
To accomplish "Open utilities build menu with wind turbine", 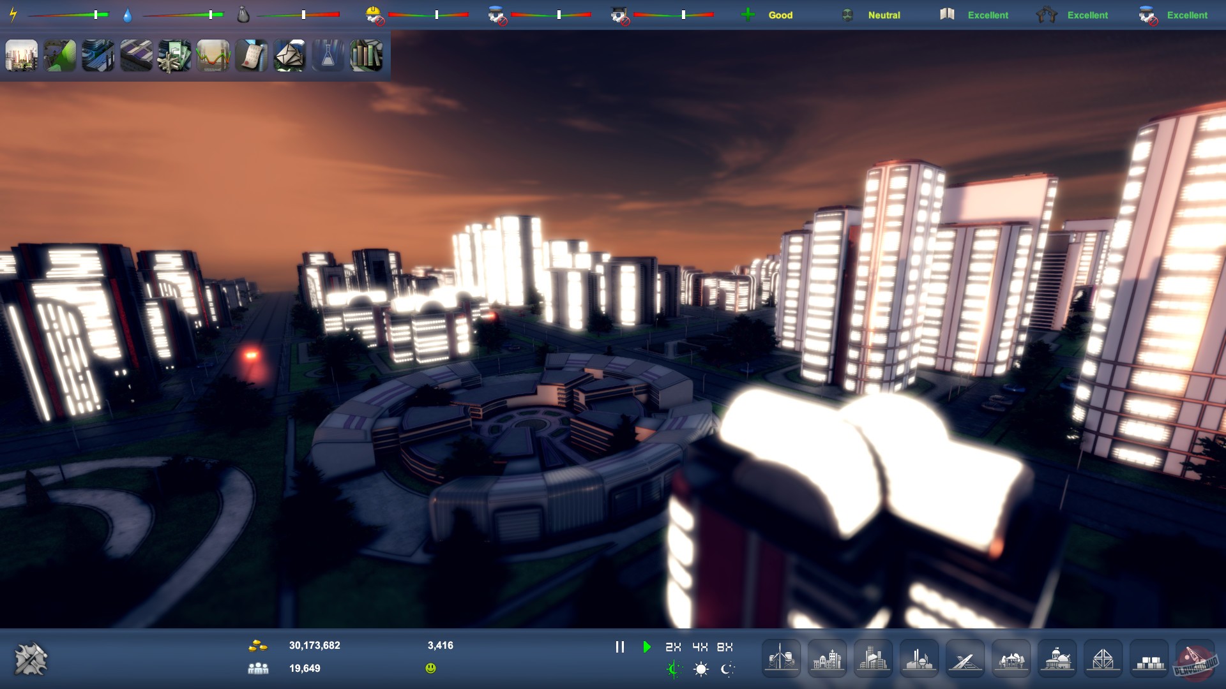I will [781, 659].
